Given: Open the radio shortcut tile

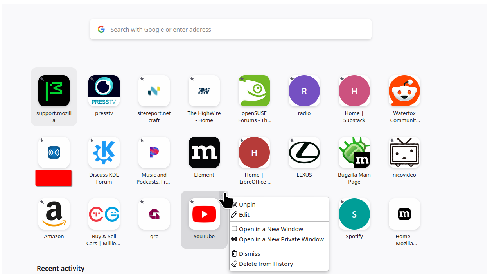Looking at the screenshot, I should pos(304,91).
